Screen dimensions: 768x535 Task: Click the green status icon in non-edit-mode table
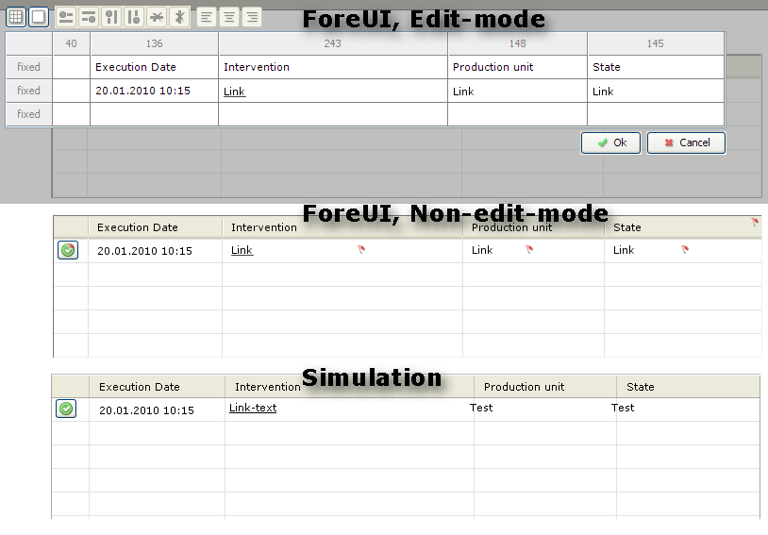[68, 250]
